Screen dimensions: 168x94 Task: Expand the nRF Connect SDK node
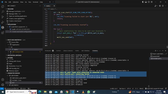click(8, 52)
